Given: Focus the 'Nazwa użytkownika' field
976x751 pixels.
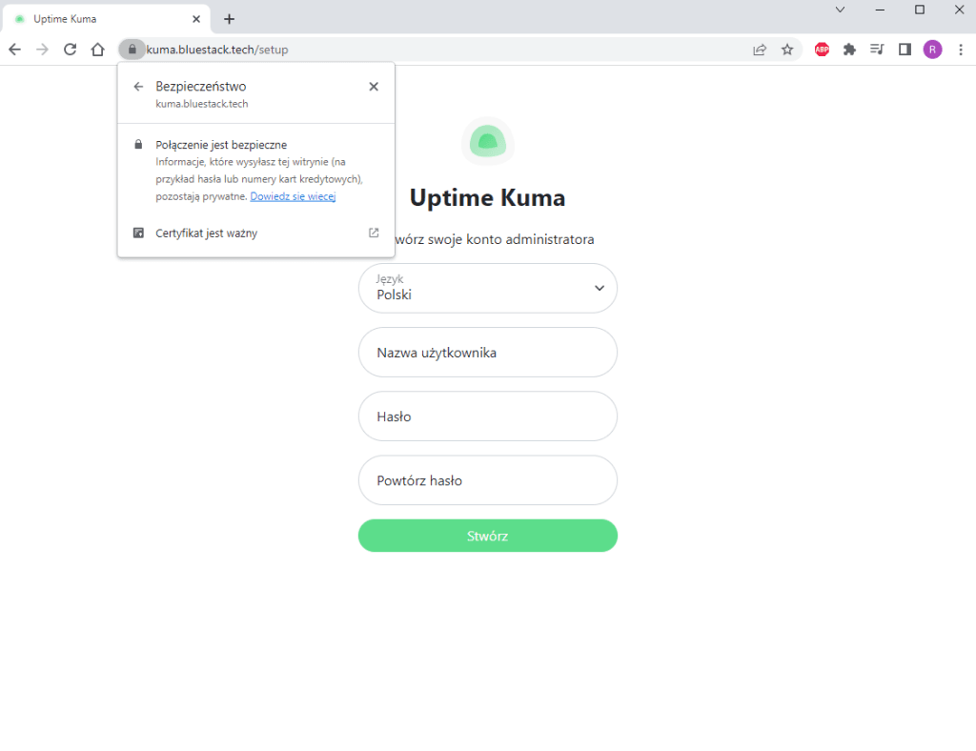Looking at the screenshot, I should 487,353.
